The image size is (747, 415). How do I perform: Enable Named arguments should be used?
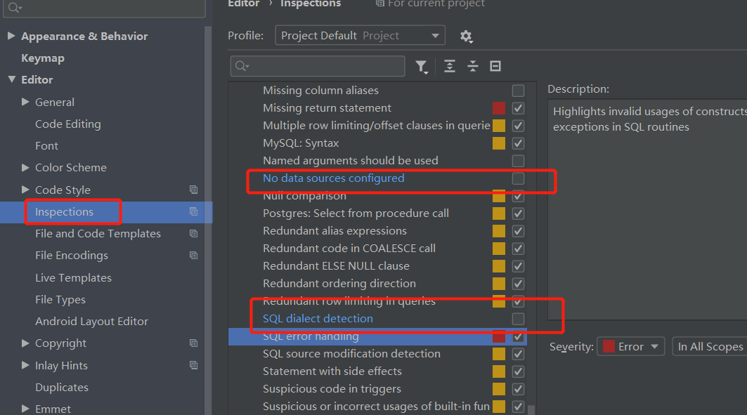coord(518,161)
